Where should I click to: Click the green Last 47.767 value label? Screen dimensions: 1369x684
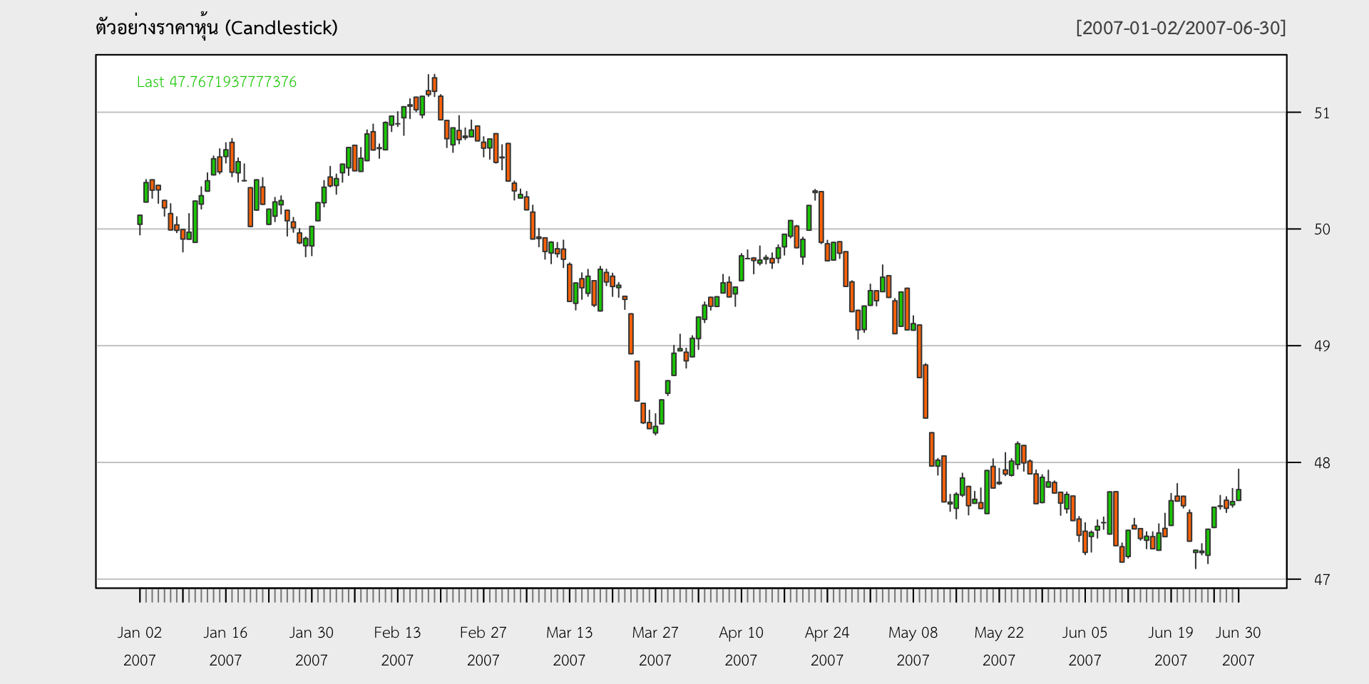217,82
